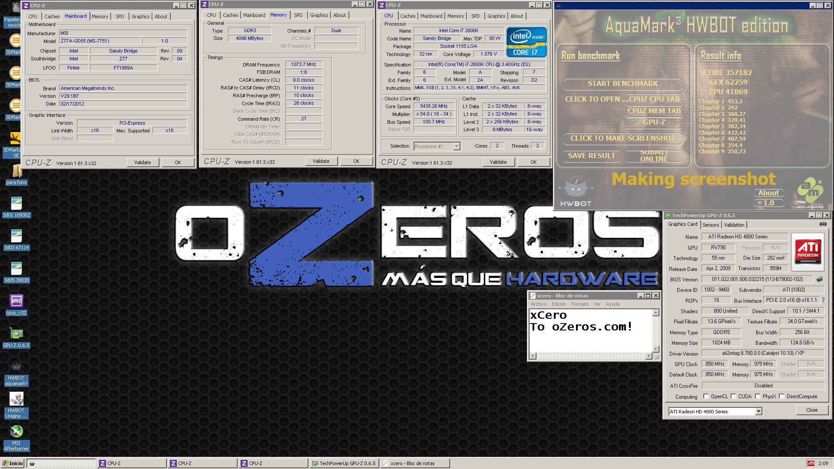Launch GPU-Z.0.6.5 desktop icon

[x=16, y=337]
